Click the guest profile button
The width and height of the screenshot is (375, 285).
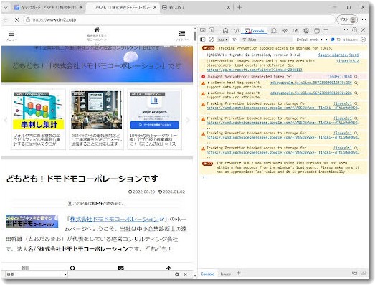point(347,19)
